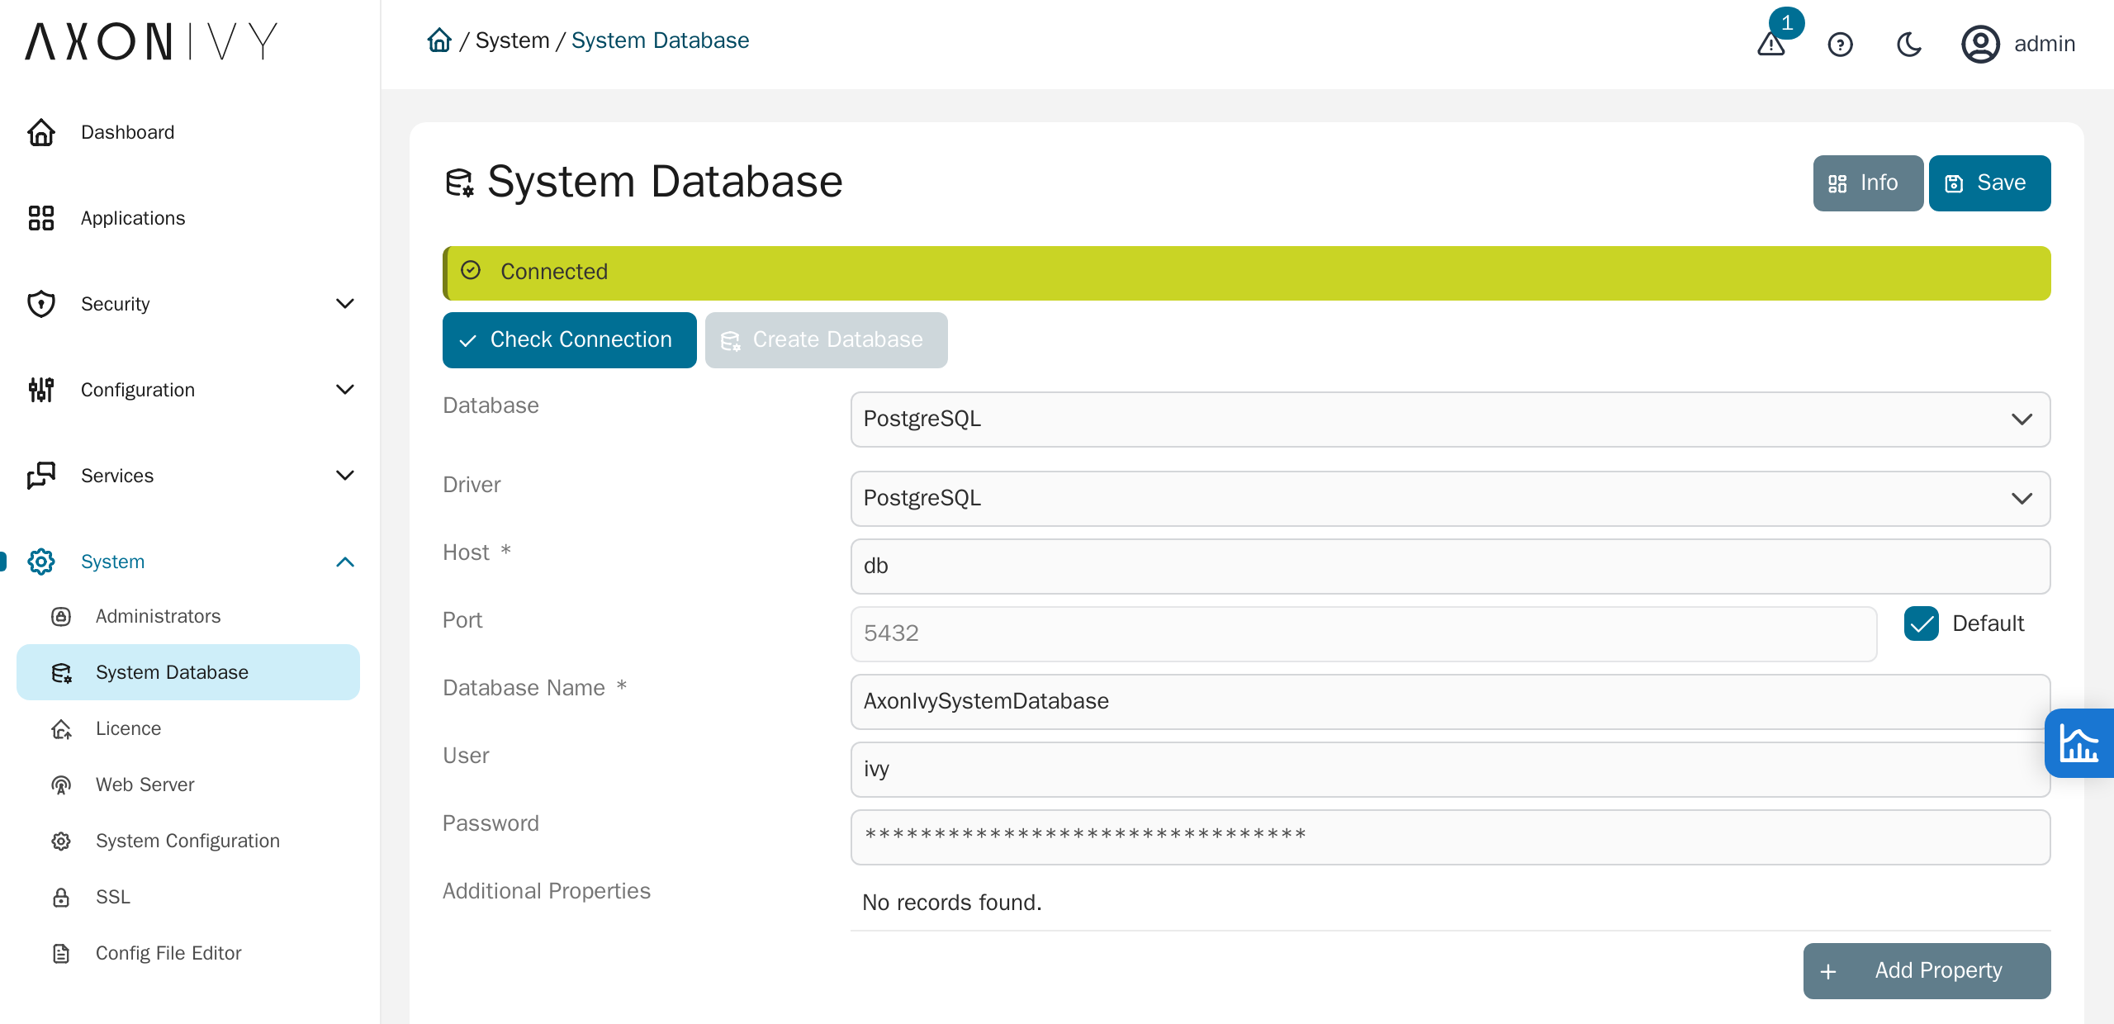This screenshot has width=2114, height=1024.
Task: Open the Driver dropdown
Action: [1450, 499]
